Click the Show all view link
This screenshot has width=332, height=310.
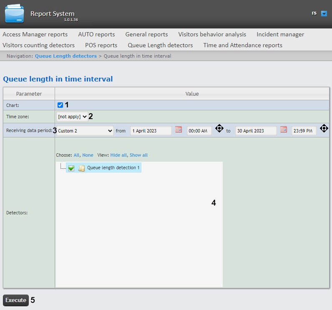coord(138,155)
